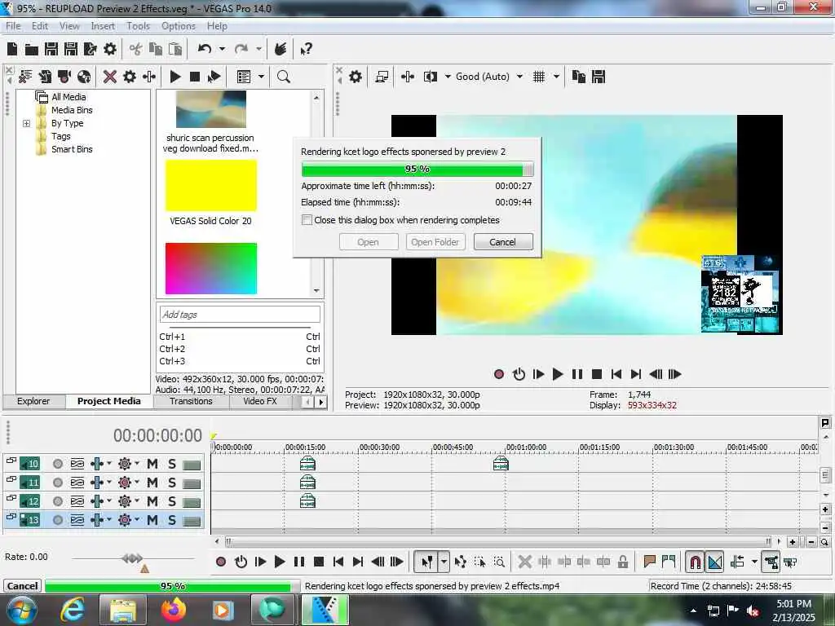Toggle Loop Playback under the timeline

coord(241,562)
